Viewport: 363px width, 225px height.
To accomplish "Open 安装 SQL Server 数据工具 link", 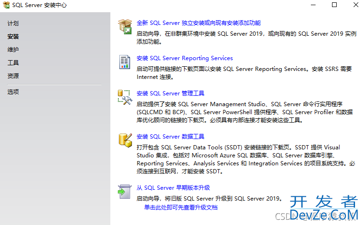I will [x=170, y=137].
